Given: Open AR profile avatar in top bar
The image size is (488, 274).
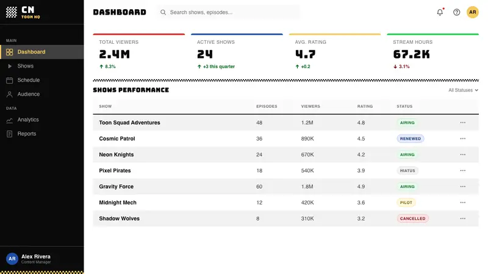Looking at the screenshot, I should click(x=472, y=12).
